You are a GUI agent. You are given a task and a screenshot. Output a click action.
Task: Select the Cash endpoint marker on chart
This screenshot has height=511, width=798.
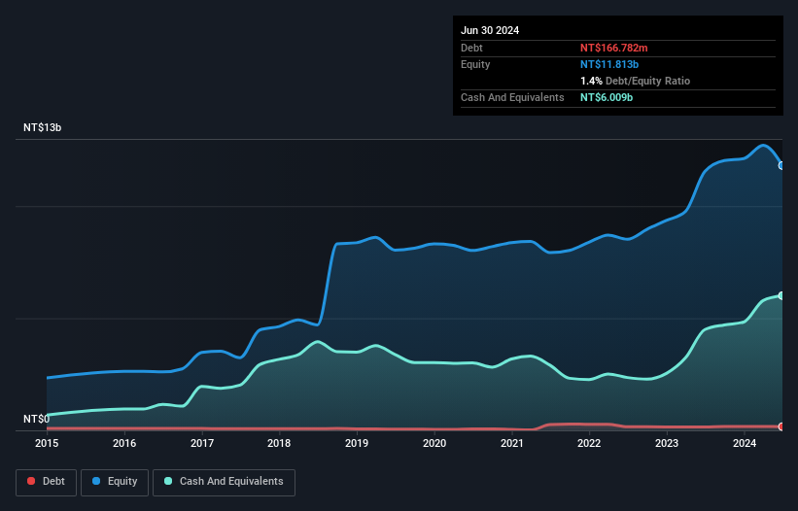(781, 295)
